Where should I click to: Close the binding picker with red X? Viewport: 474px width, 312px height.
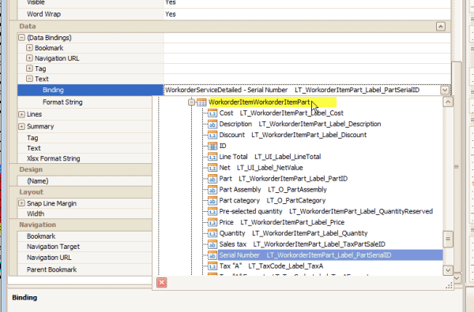[162, 283]
